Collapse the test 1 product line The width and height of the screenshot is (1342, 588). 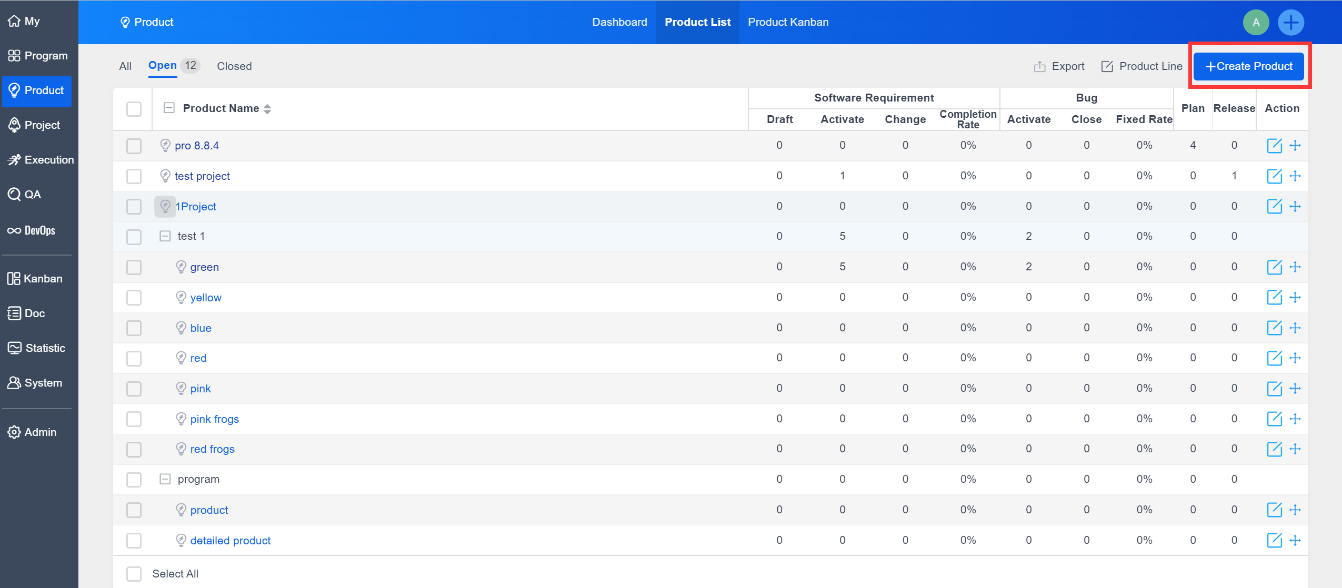pyautogui.click(x=165, y=236)
